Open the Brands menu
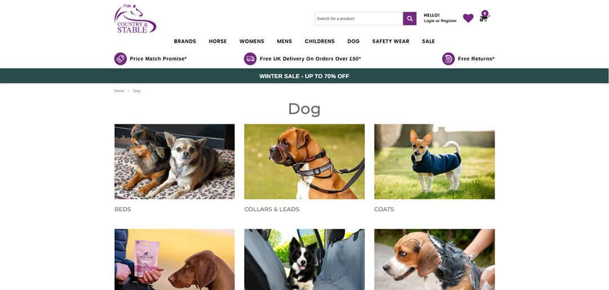The image size is (609, 290). [x=185, y=41]
